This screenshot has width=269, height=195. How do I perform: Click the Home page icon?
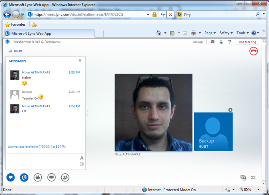click(x=159, y=33)
